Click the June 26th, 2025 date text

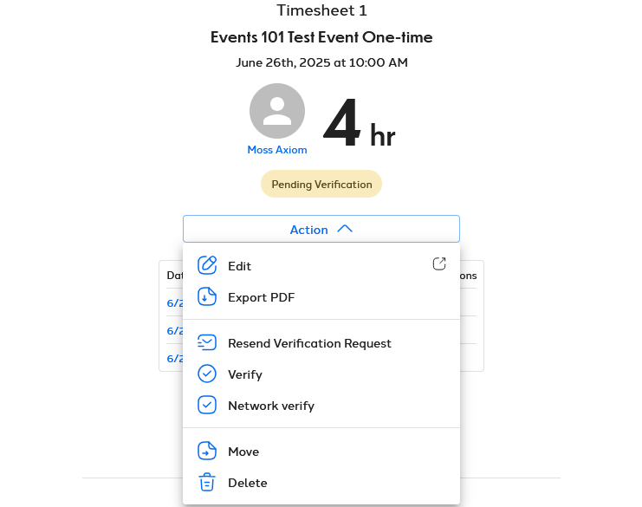tap(321, 62)
